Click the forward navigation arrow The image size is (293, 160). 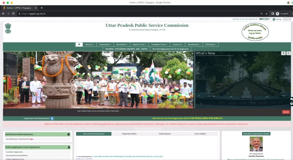tap(8, 14)
